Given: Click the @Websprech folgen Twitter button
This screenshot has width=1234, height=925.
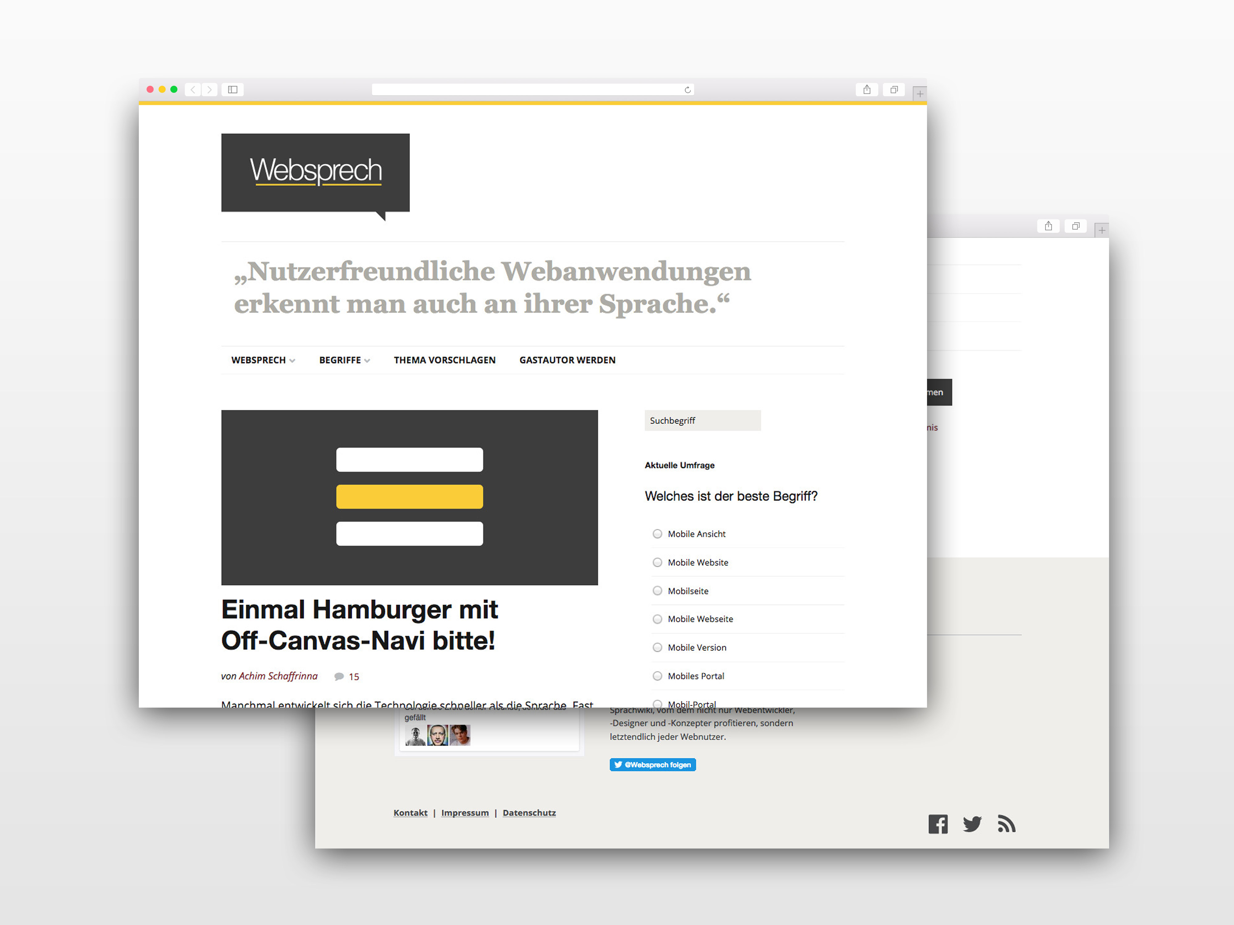Looking at the screenshot, I should [653, 764].
